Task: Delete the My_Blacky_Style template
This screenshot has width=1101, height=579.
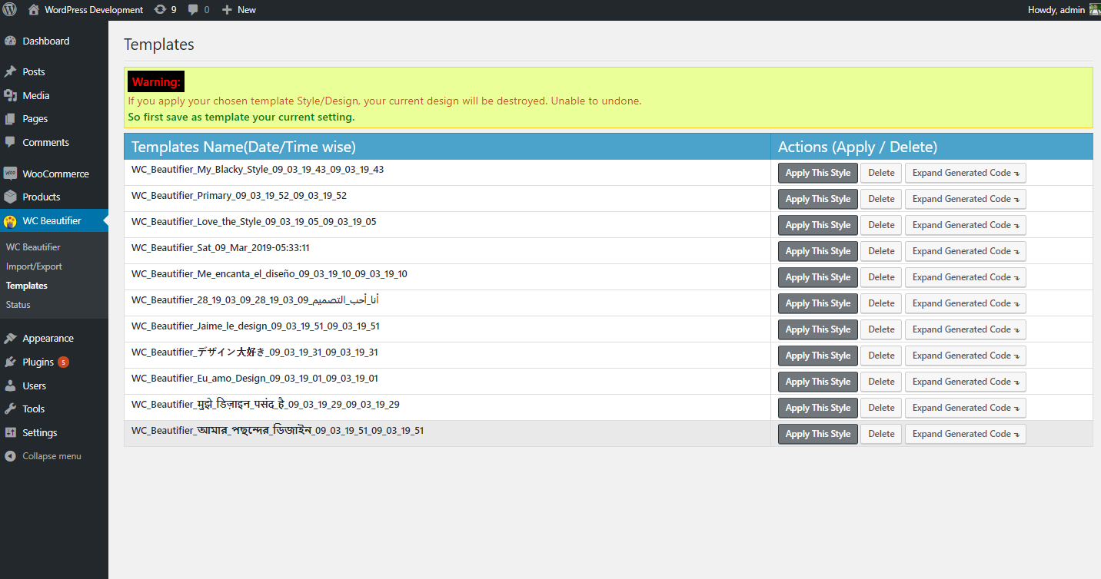Action: [x=881, y=173]
